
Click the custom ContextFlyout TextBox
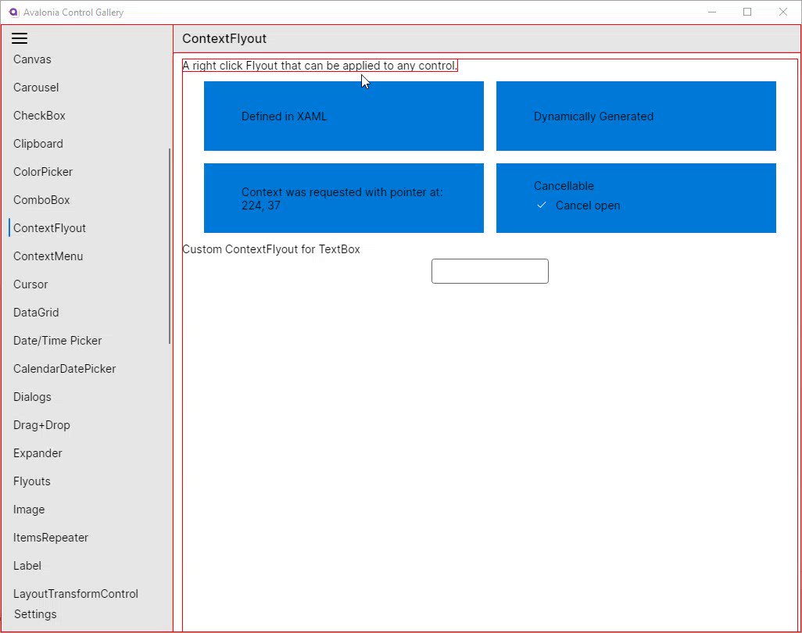pos(489,270)
